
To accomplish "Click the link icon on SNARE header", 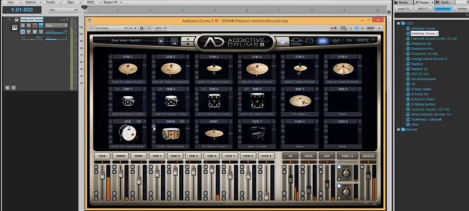I will pyautogui.click(x=182, y=122).
